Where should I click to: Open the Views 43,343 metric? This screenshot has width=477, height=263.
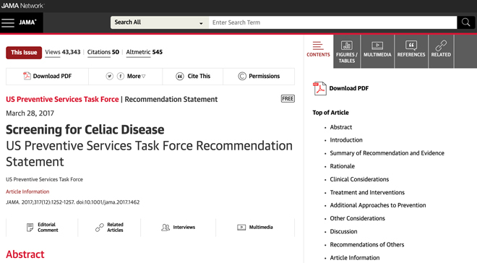(63, 52)
